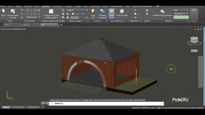Click the first UCS icon in Coordenadas second row
Screen dimensions: 205x115
[22, 14]
